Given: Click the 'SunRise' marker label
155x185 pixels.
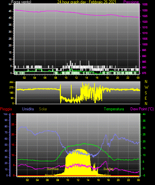Looking at the screenshot, I should click(x=53, y=169).
